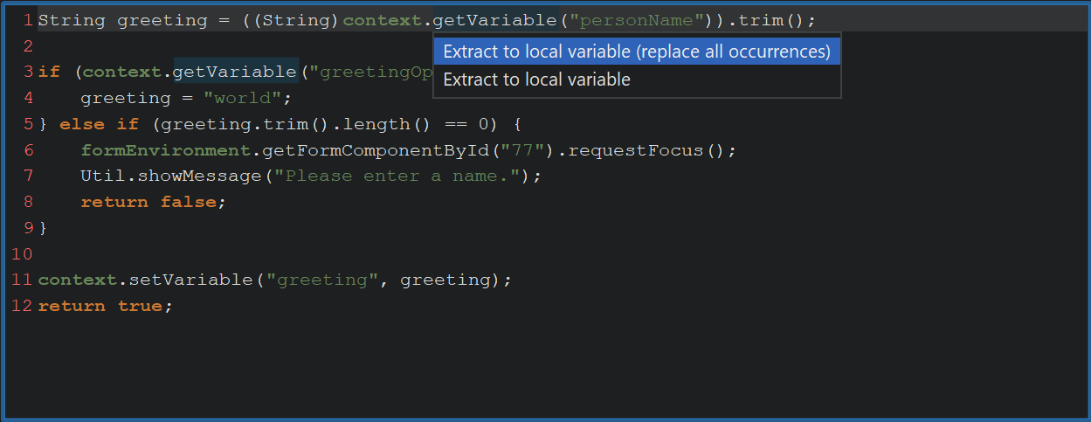Click the getFormComponentById method call

[x=376, y=150]
